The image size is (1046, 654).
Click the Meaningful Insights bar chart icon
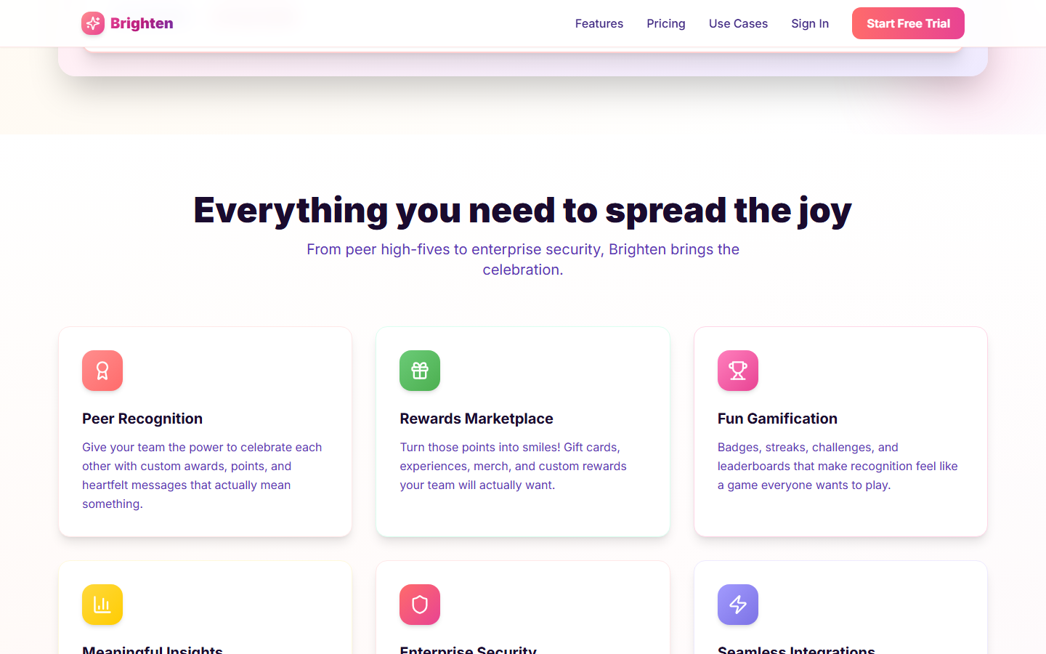[102, 605]
